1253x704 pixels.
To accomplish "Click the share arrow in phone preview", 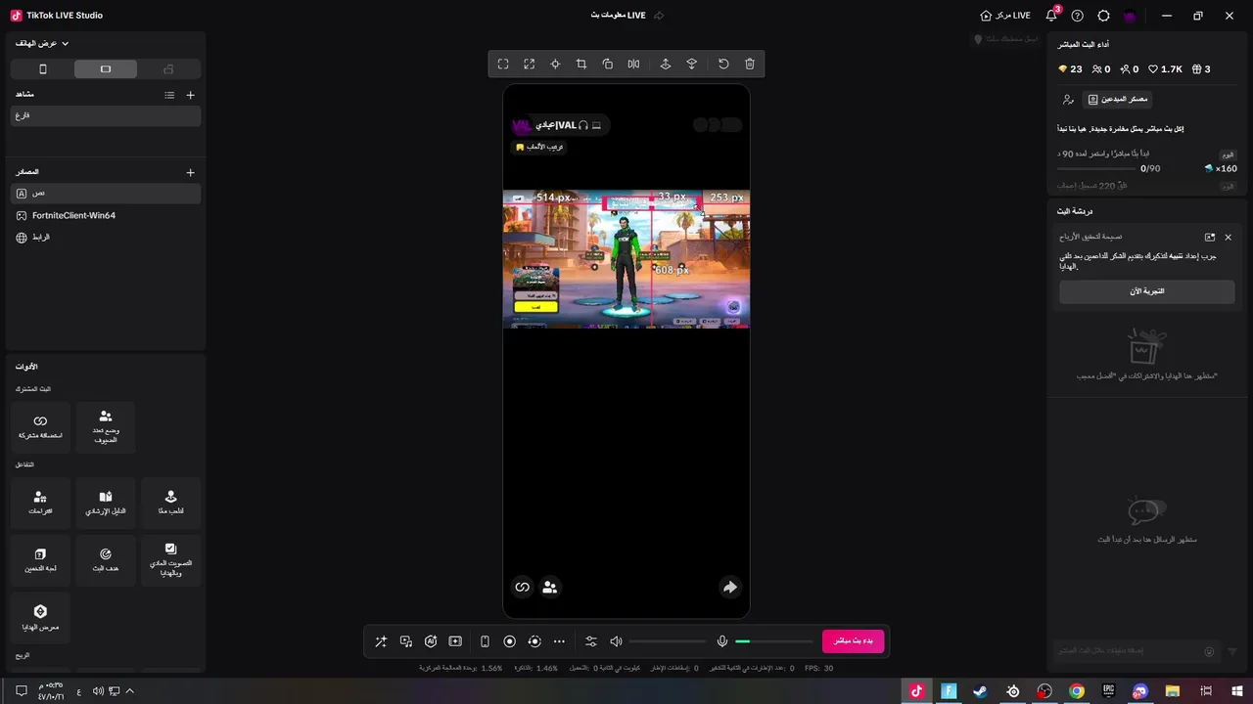I will tap(729, 587).
